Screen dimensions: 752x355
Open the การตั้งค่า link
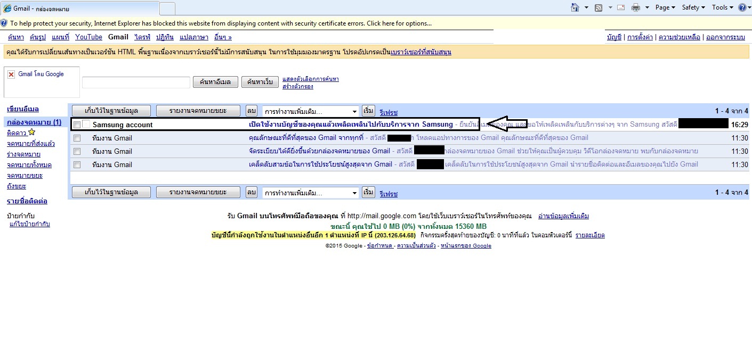640,37
